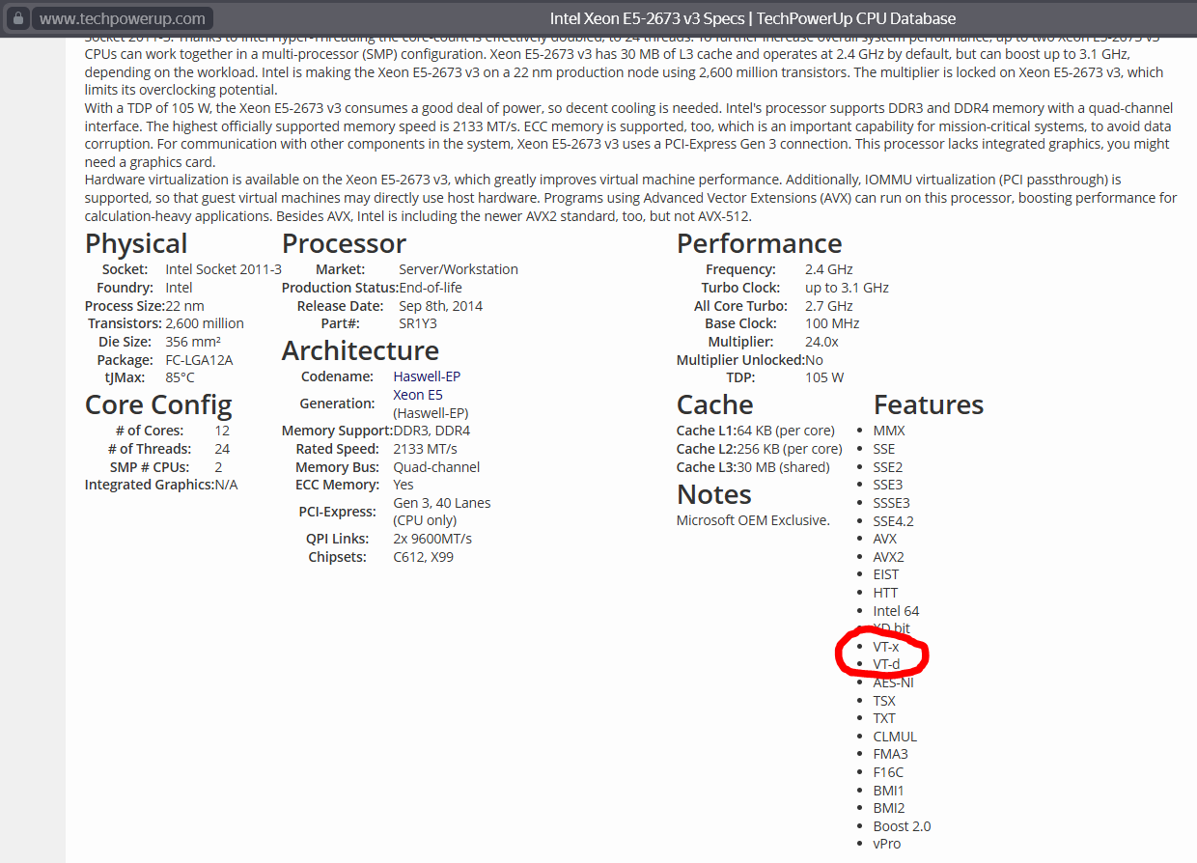Select the 'Core Config' section heading
Viewport: 1197px width, 863px height.
pos(158,404)
